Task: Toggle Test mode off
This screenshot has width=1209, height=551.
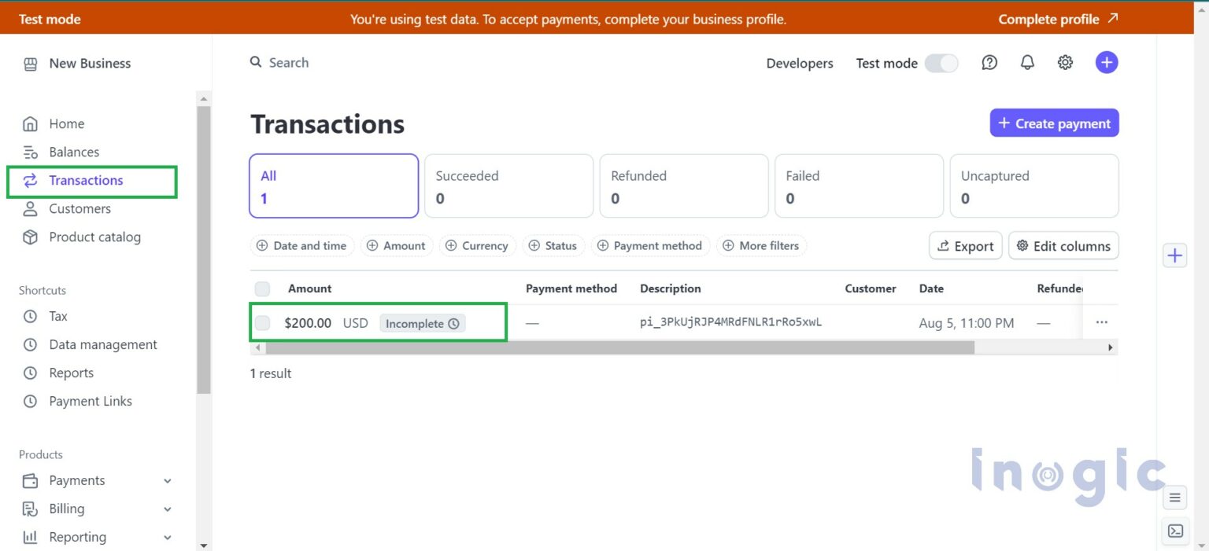Action: point(941,62)
